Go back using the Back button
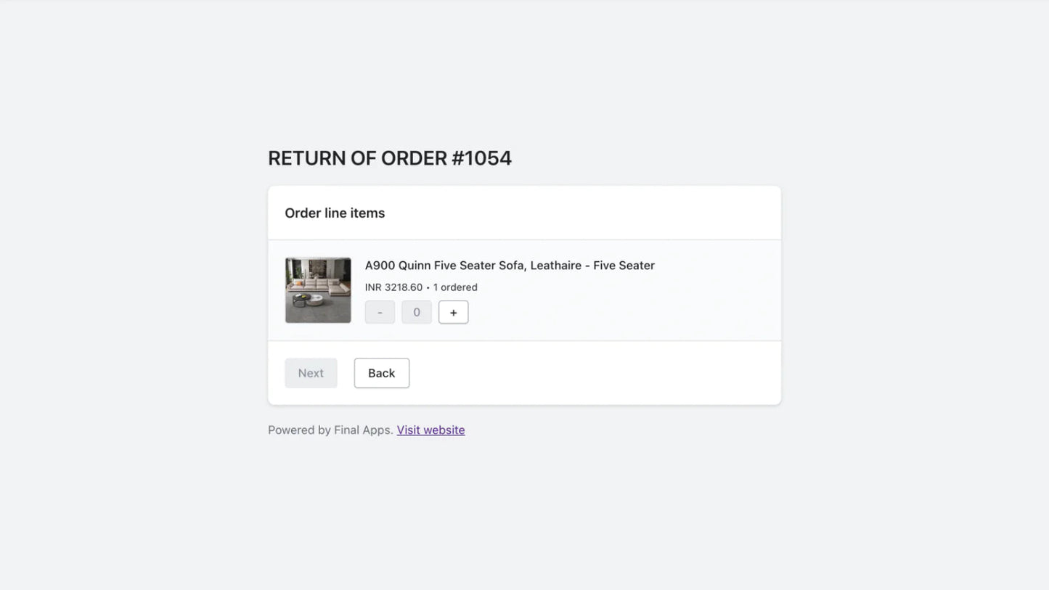 [x=381, y=373]
